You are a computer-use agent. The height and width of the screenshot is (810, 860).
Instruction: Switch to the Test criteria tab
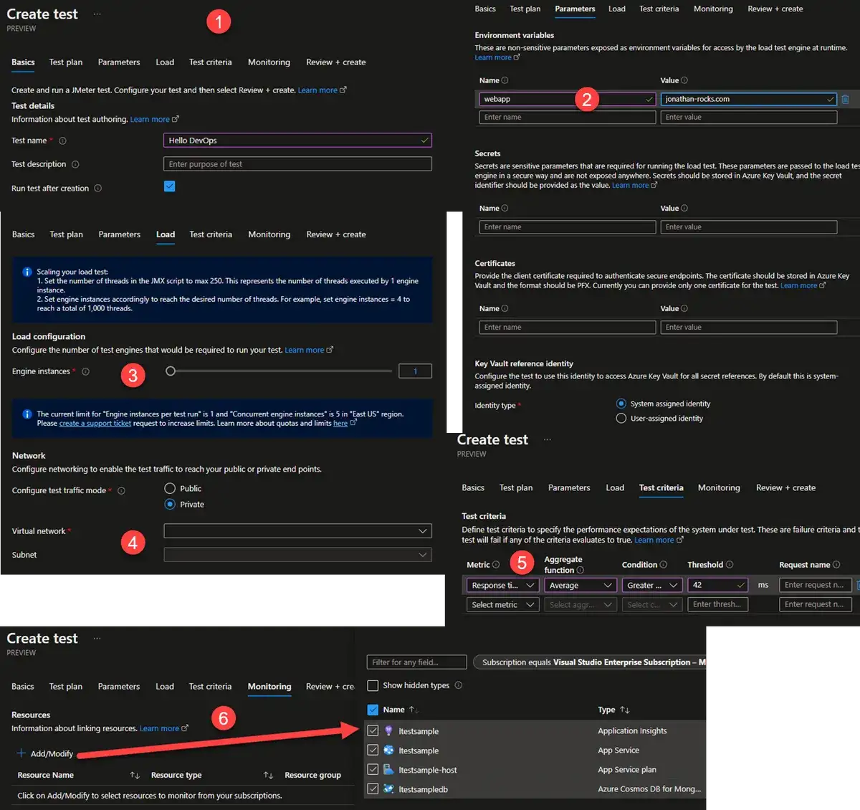tap(661, 487)
